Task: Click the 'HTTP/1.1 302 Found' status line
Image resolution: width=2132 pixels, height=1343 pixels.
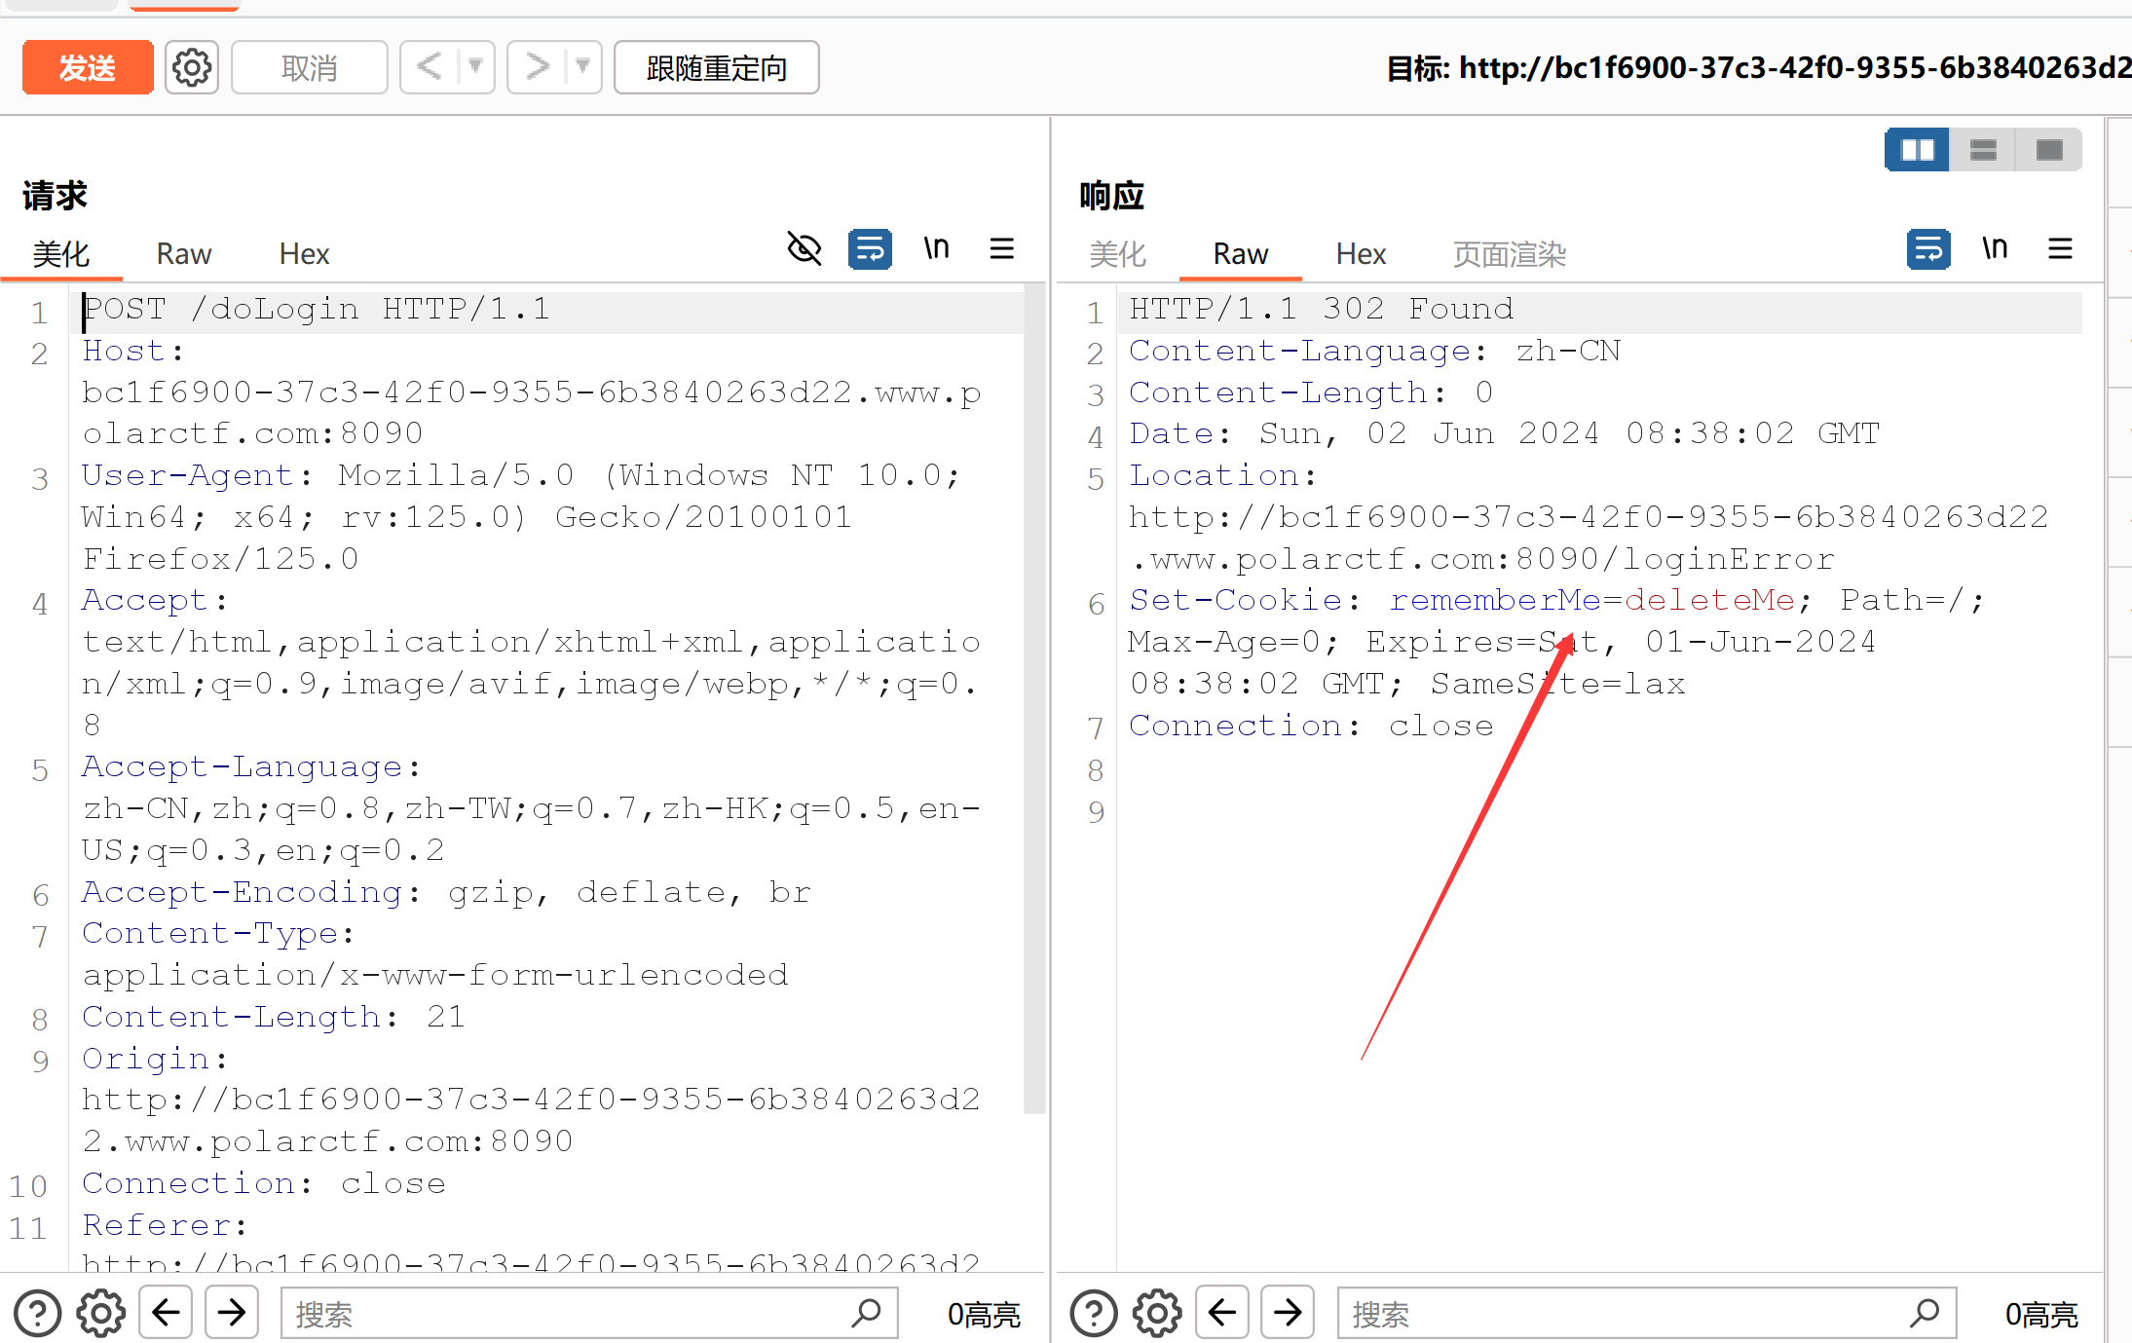Action: coord(1321,310)
